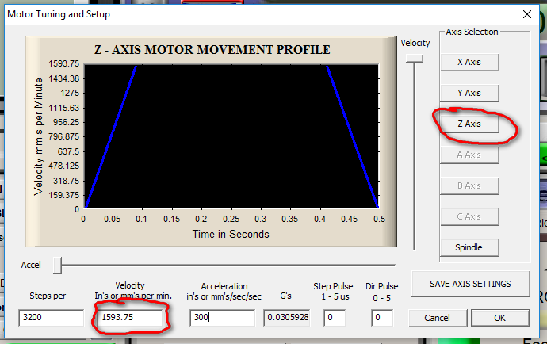The width and height of the screenshot is (547, 344).
Task: Focus the Acceleration field showing 300
Action: pos(222,318)
